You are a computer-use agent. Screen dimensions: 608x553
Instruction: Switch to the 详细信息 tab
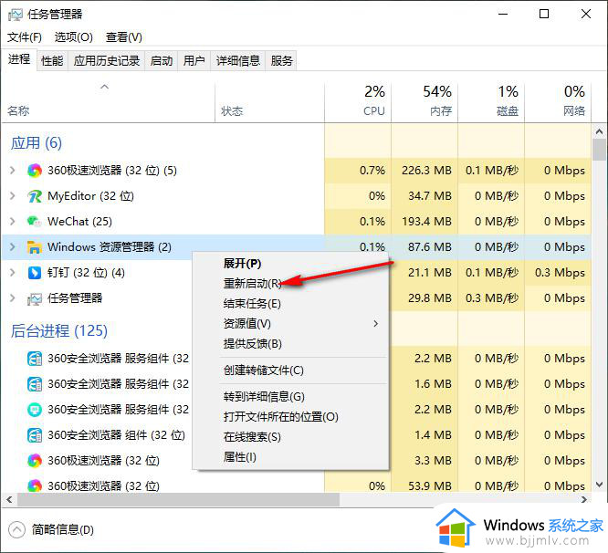[x=238, y=61]
